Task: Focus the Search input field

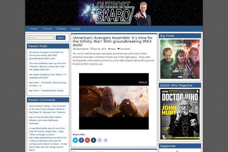Action: tap(41, 38)
